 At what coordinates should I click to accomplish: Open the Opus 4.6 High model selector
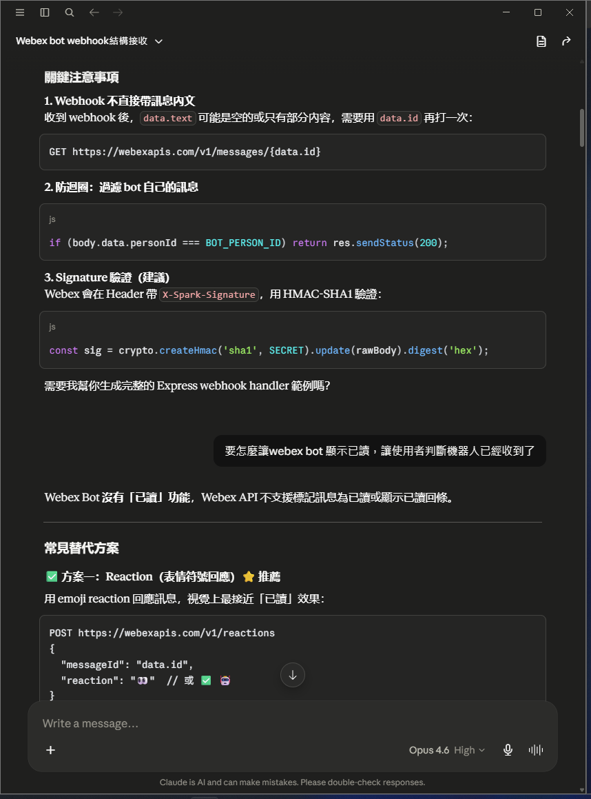point(447,750)
